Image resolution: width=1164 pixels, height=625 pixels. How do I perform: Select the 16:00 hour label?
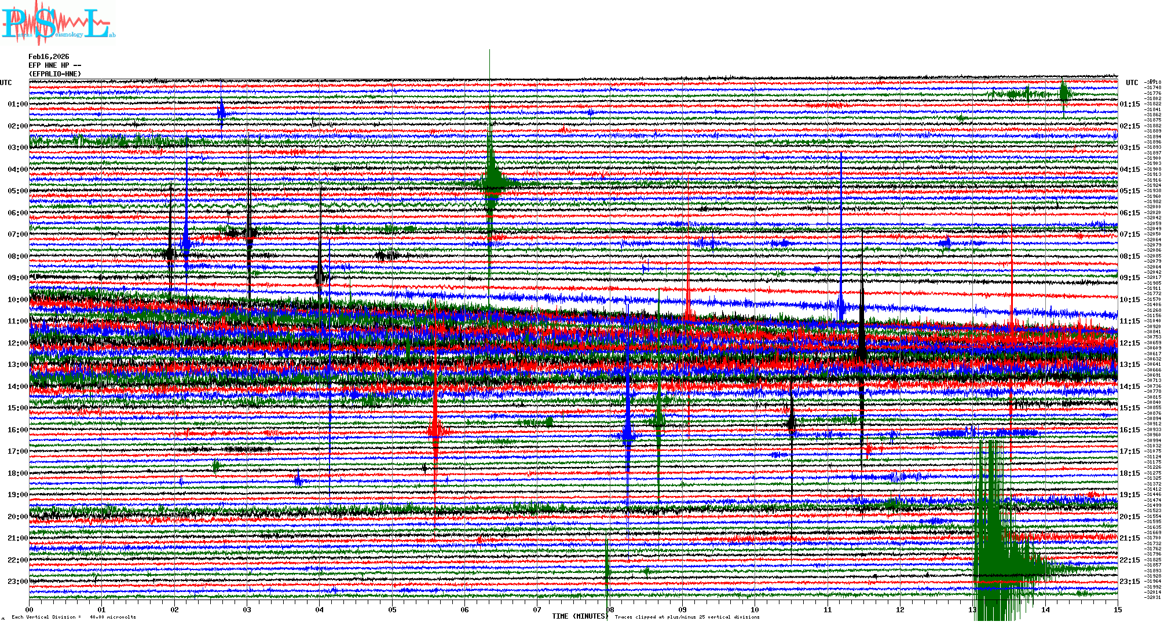pos(17,430)
